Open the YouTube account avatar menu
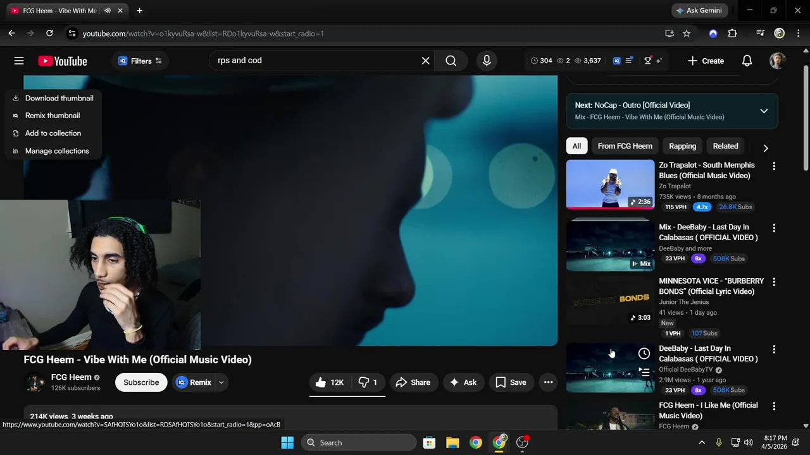 coord(778,61)
